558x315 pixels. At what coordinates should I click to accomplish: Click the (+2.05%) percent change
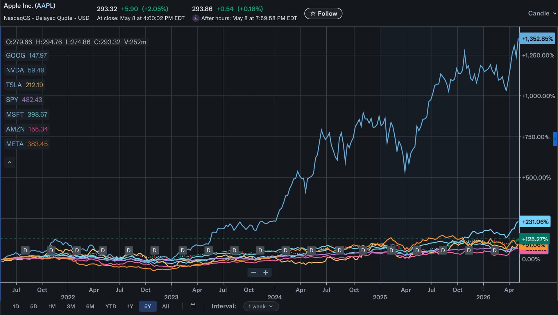pos(155,9)
